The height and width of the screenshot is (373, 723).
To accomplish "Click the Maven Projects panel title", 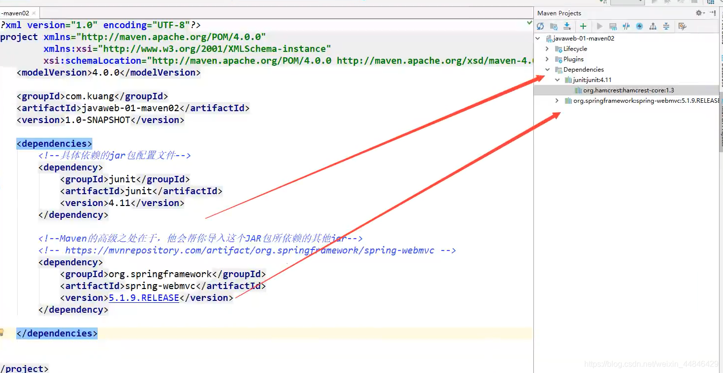I will tap(559, 13).
